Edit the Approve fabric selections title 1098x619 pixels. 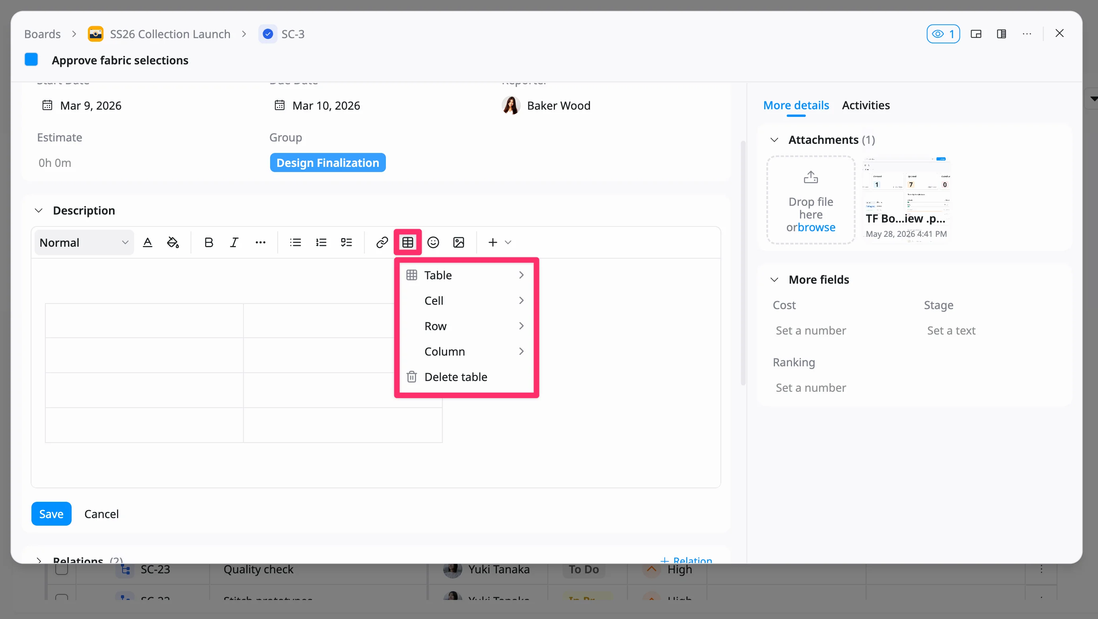point(120,60)
